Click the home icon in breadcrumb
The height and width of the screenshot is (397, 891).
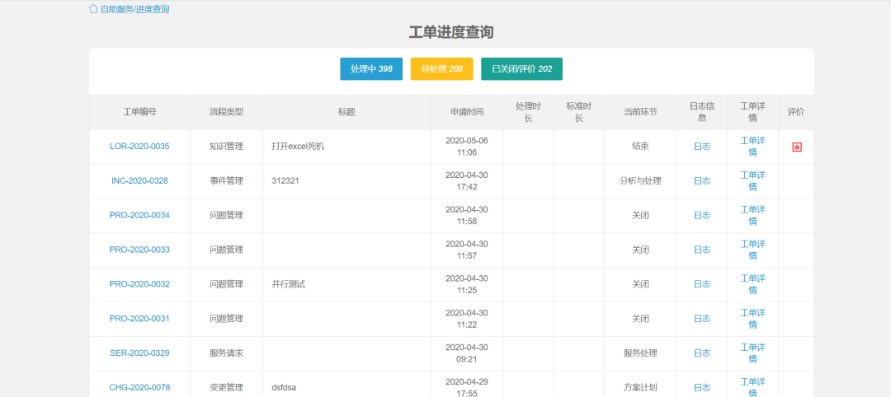tap(93, 9)
